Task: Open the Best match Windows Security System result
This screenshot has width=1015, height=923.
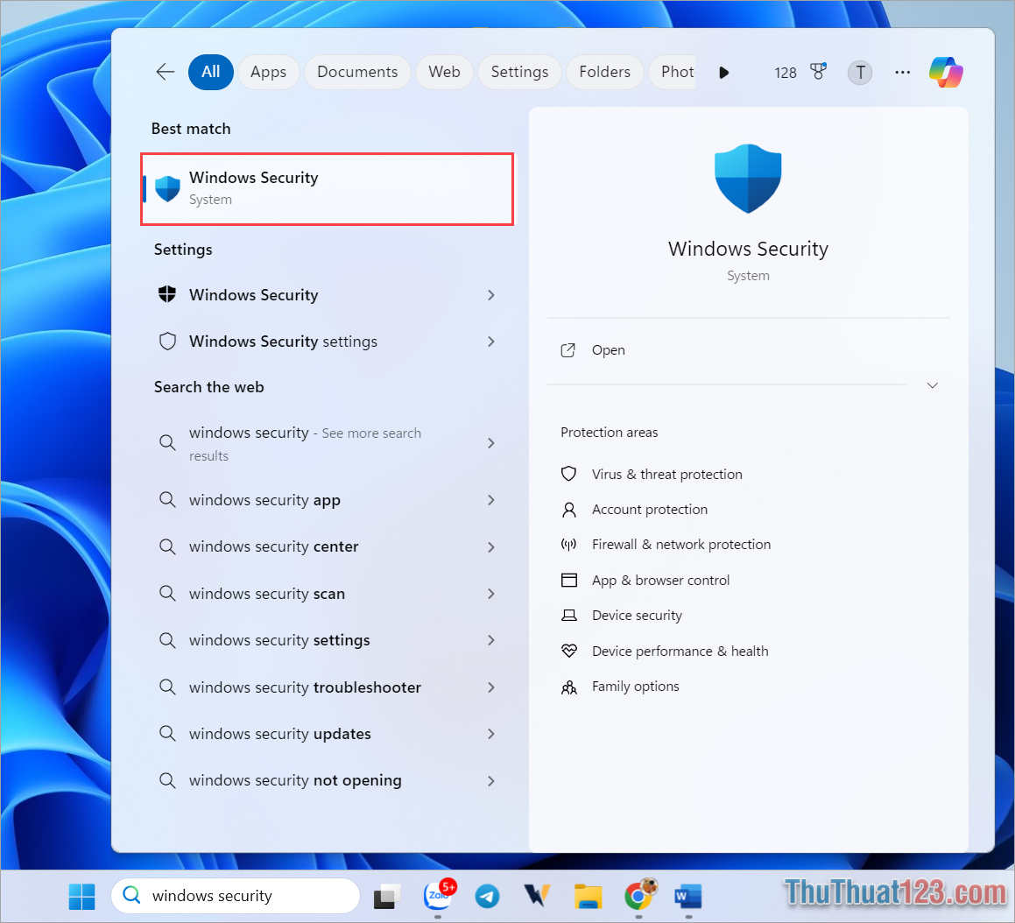Action: [x=328, y=189]
